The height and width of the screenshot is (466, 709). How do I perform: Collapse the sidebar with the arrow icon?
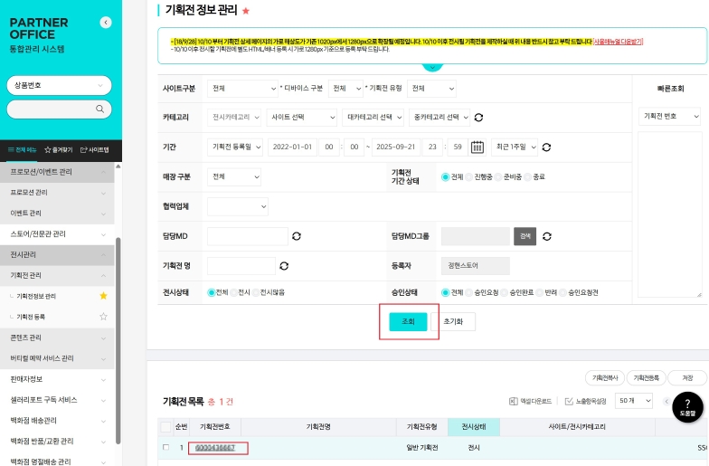tap(106, 22)
